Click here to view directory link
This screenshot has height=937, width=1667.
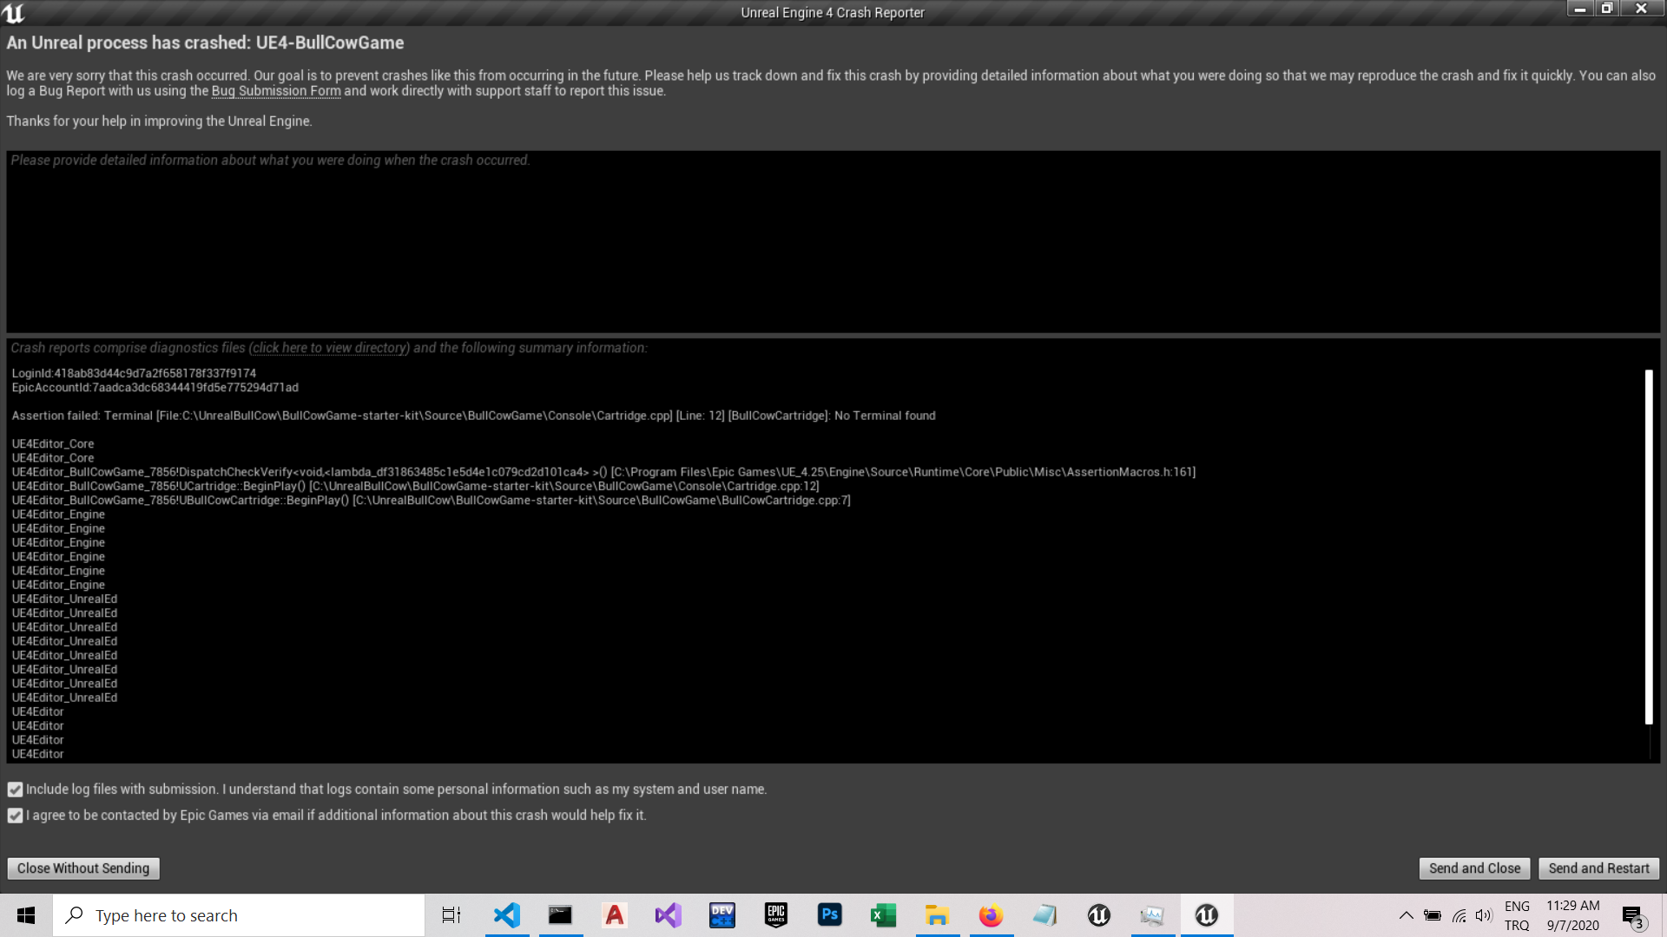pyautogui.click(x=329, y=348)
